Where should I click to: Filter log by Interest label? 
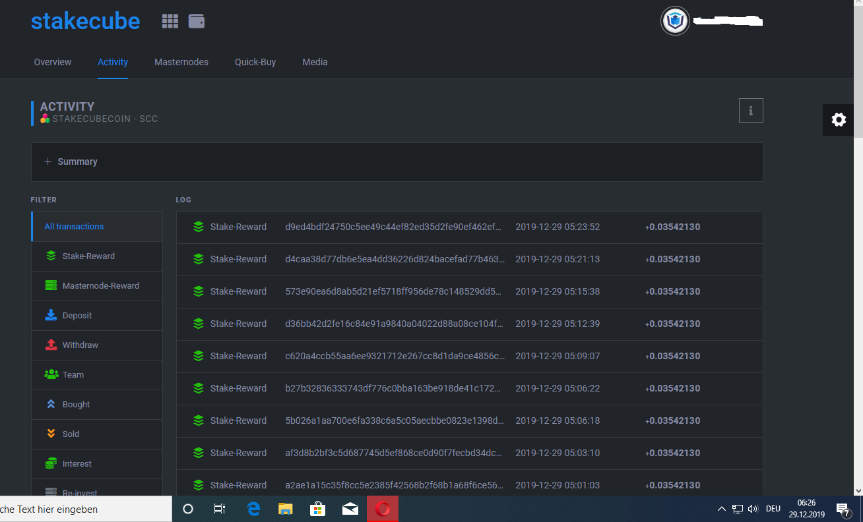pos(77,464)
